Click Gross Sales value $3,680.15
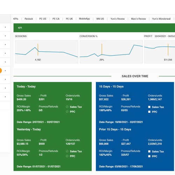This screenshot has width=175, height=175. pos(22,144)
